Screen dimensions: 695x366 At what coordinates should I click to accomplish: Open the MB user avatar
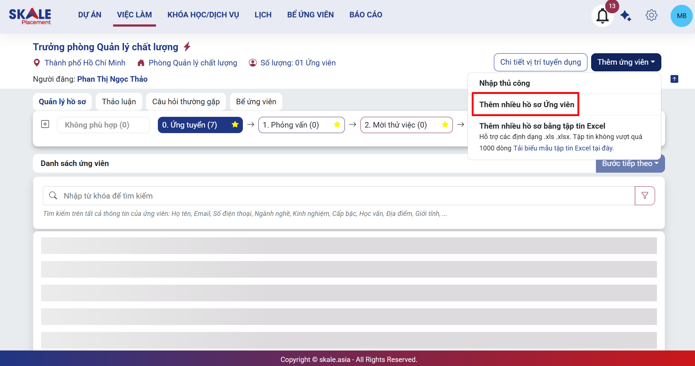click(x=681, y=16)
